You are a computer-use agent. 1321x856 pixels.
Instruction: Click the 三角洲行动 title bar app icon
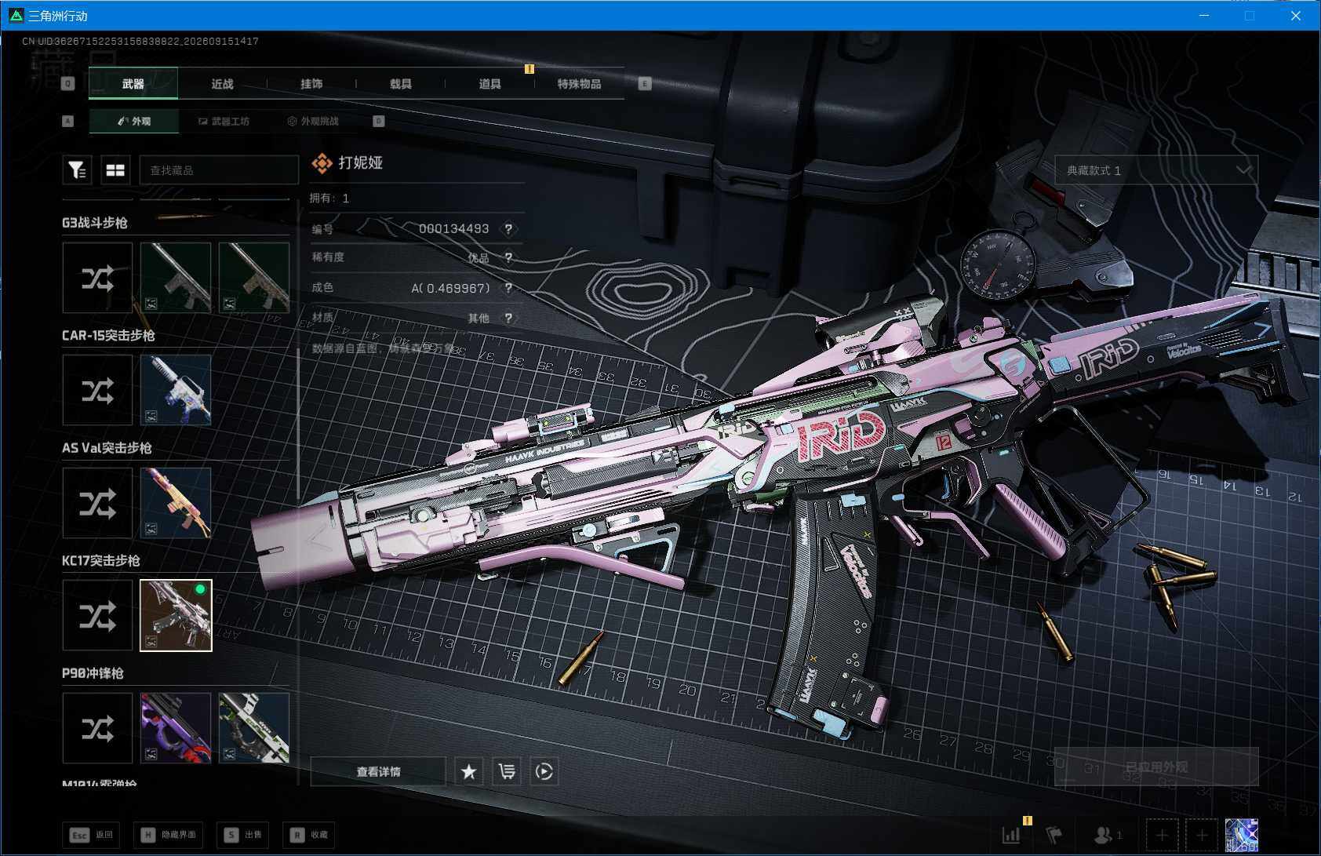pyautogui.click(x=16, y=15)
